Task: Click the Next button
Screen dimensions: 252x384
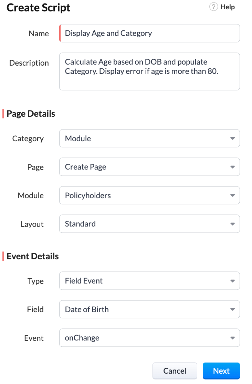Action: coord(221,371)
